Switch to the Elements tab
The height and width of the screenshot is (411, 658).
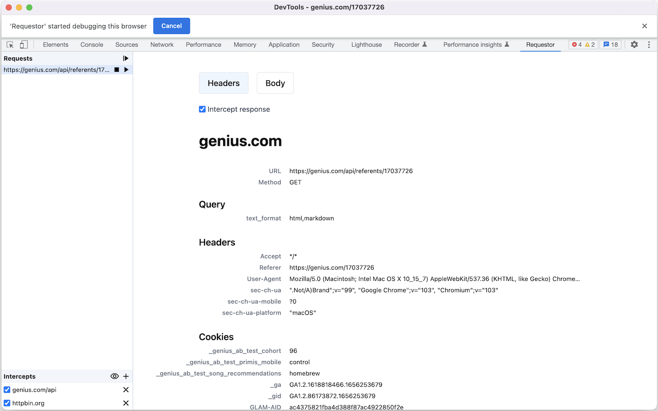(x=56, y=45)
